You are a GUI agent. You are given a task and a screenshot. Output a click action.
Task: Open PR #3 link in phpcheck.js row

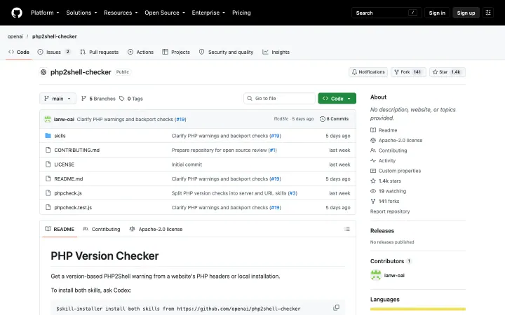(292, 193)
